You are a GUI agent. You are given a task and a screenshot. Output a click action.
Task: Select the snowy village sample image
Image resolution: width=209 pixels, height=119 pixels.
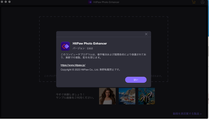tap(127, 96)
